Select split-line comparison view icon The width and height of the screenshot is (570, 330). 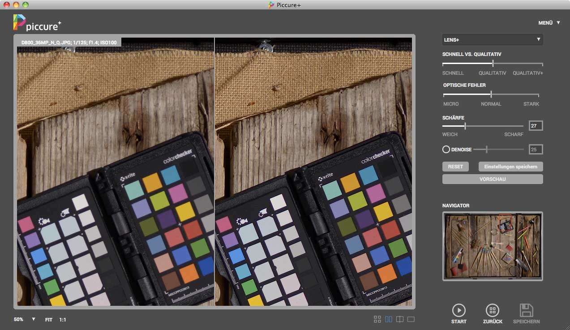coord(400,319)
